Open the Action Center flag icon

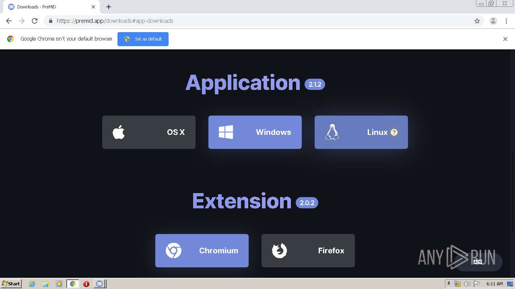476,284
